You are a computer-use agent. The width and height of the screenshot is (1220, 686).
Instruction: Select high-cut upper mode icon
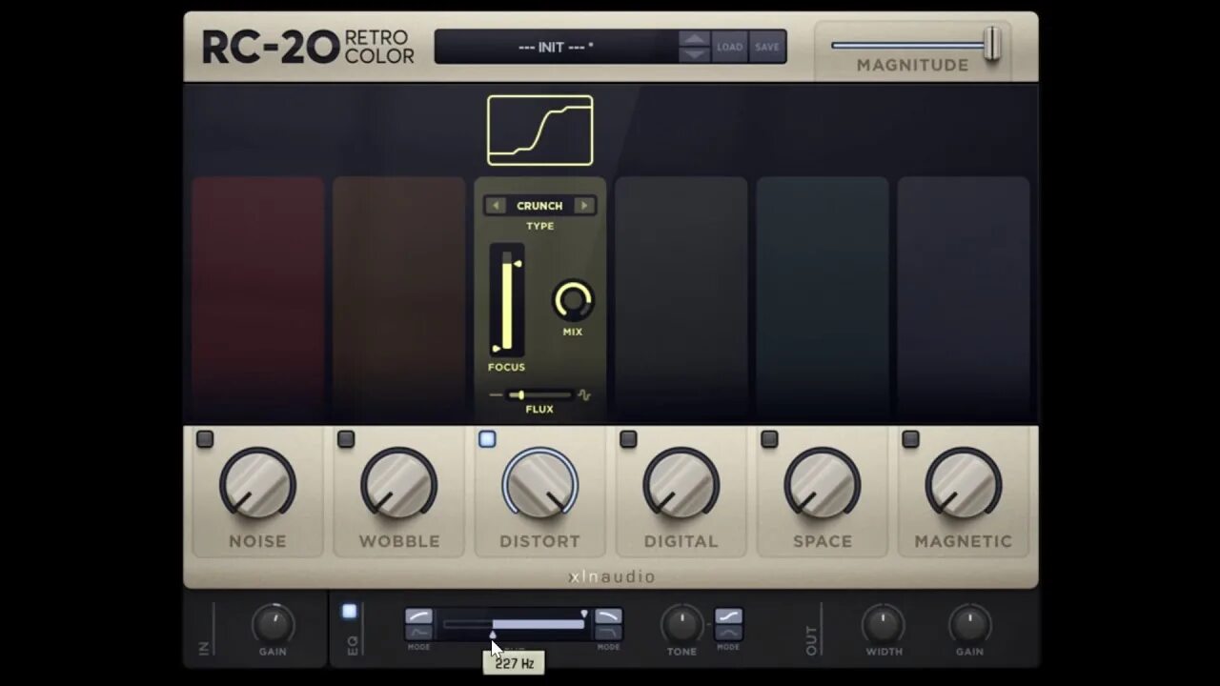pos(608,616)
